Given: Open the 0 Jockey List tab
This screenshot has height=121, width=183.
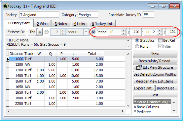Looking at the screenshot, I should [x=102, y=24].
